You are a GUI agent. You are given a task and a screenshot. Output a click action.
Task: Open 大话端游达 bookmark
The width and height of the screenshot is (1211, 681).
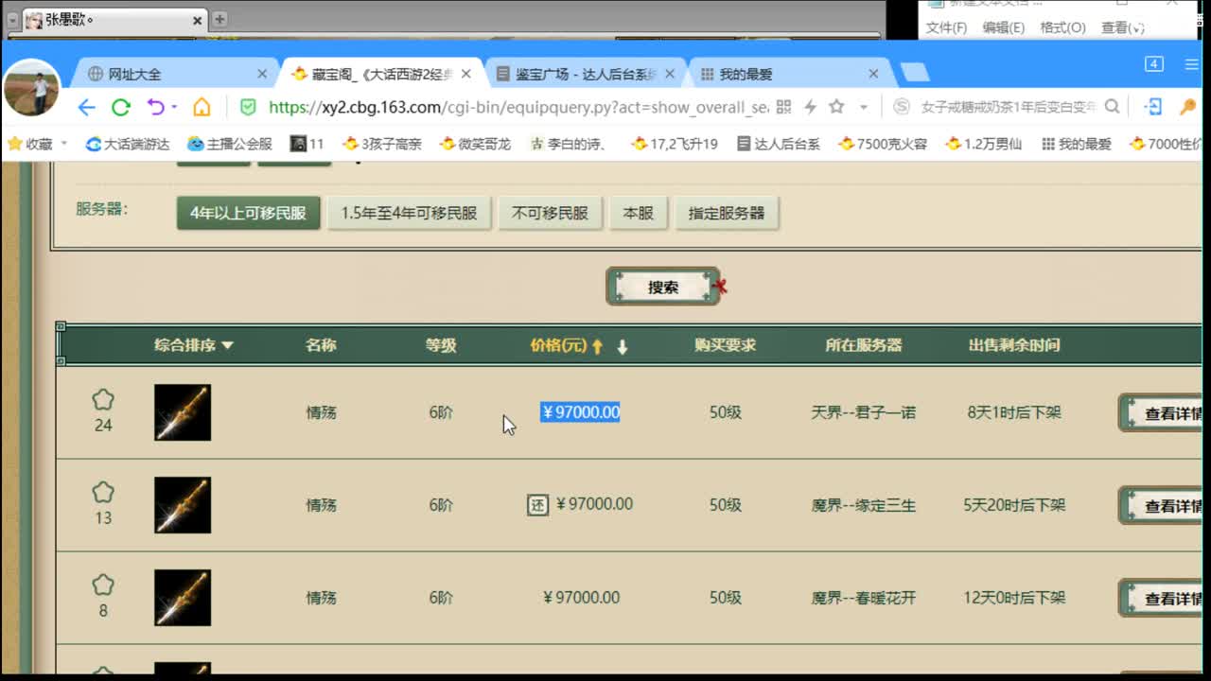(128, 144)
